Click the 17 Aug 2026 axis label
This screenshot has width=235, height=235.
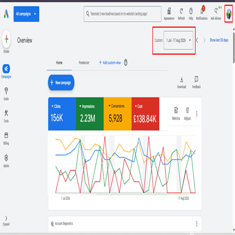click(183, 198)
